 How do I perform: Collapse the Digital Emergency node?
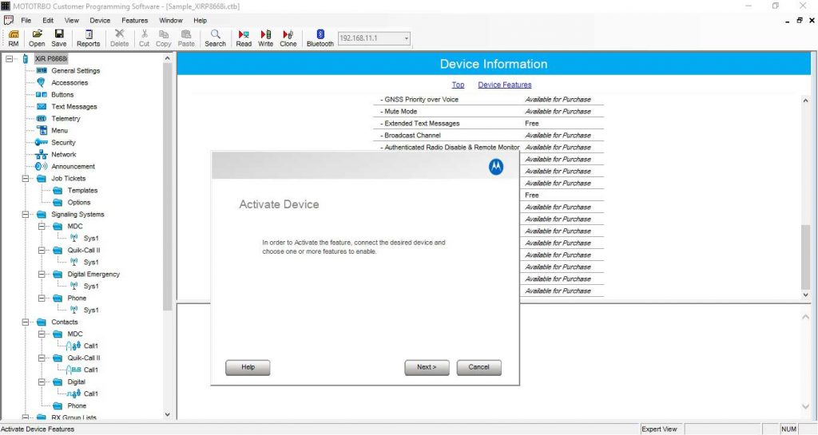click(42, 275)
